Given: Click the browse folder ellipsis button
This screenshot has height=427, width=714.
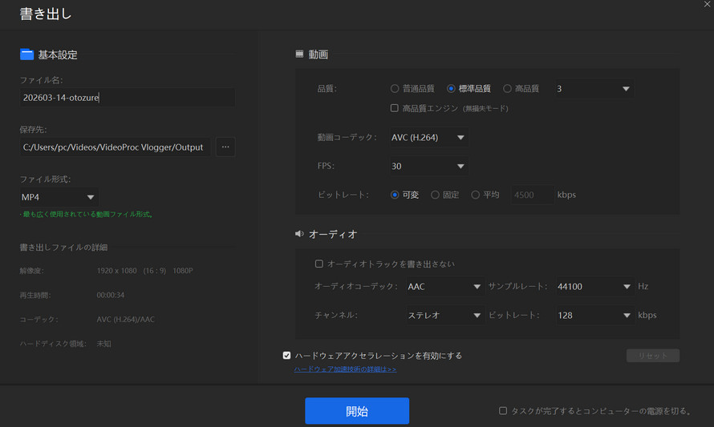Looking at the screenshot, I should [225, 147].
